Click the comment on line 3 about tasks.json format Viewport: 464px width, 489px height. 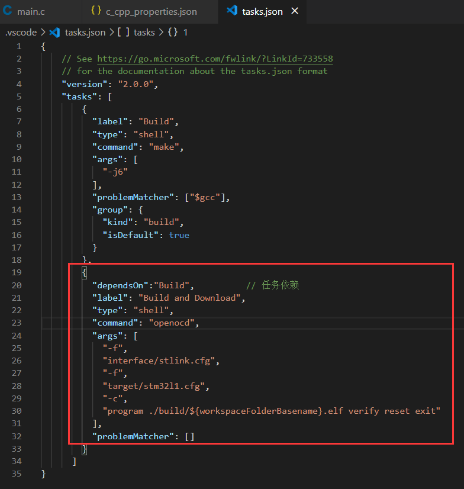click(195, 72)
